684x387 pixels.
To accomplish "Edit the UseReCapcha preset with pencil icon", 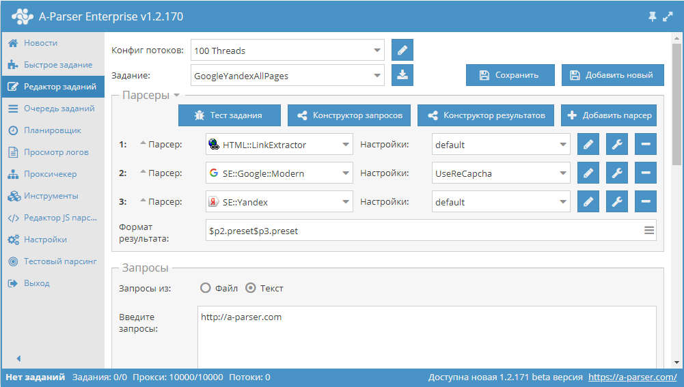I will 588,173.
